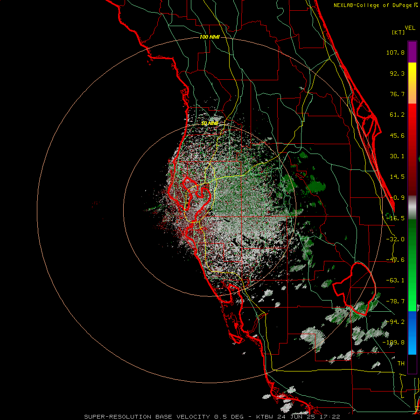The width and height of the screenshot is (420, 420).
Task: Click the NEXLAB-College of DuPage label
Action: tap(373, 5)
